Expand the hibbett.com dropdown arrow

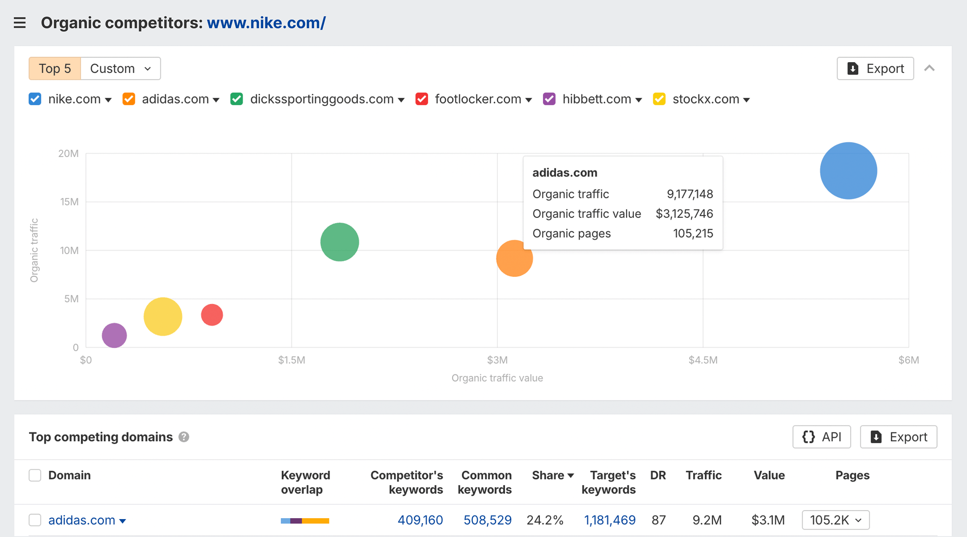click(639, 100)
